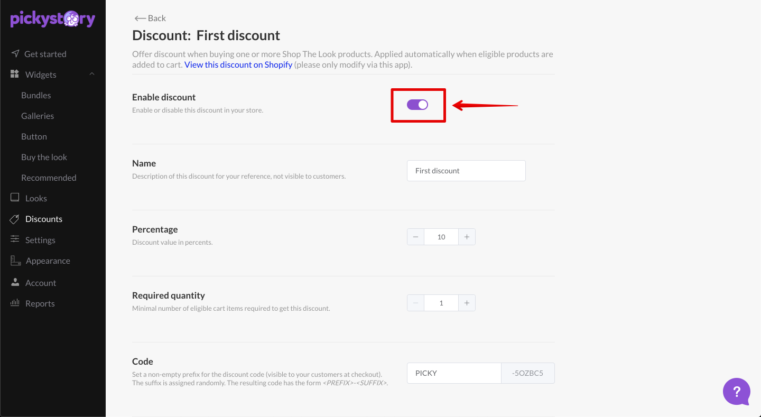Screen dimensions: 761x417
Task: Toggle the Enable discount switch
Action: tap(417, 105)
